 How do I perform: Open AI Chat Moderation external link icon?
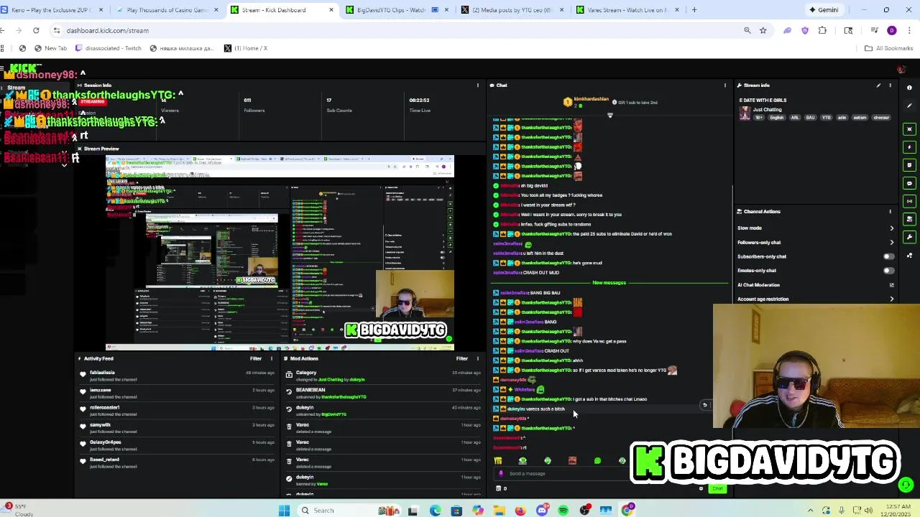pyautogui.click(x=892, y=285)
